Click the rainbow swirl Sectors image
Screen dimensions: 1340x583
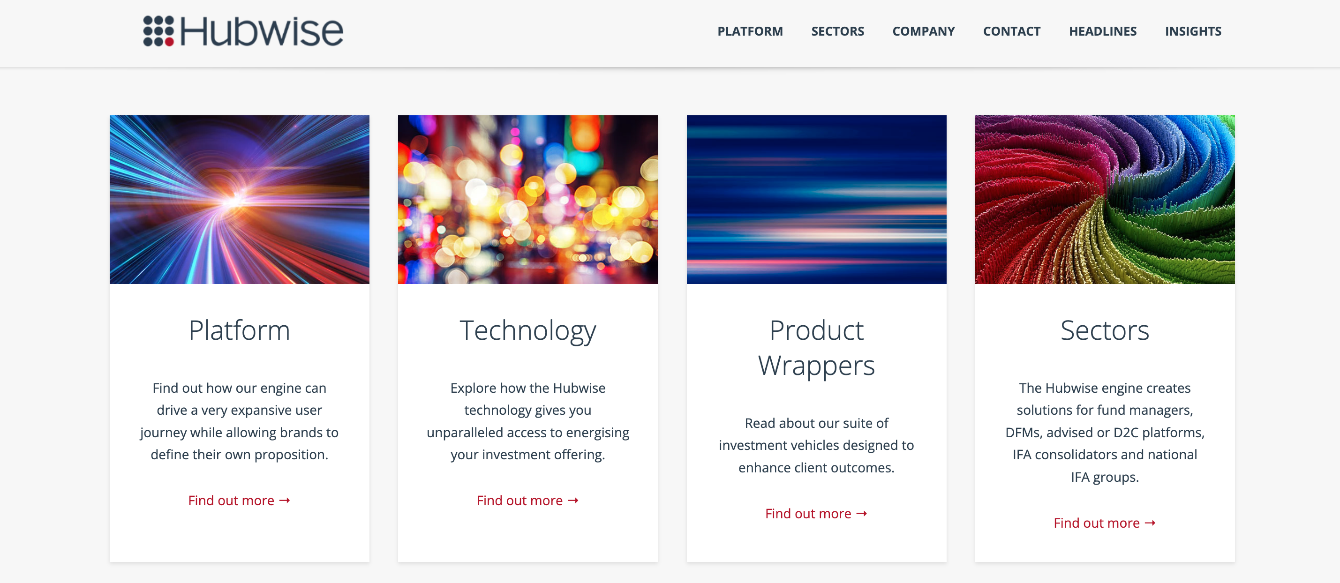tap(1104, 199)
